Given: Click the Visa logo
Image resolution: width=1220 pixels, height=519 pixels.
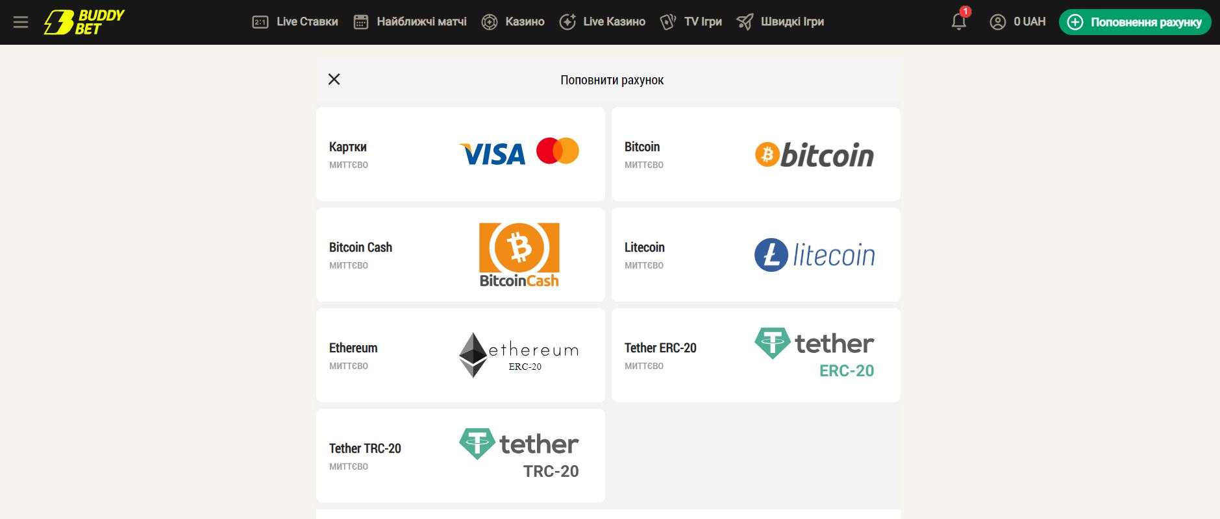Looking at the screenshot, I should tap(492, 154).
